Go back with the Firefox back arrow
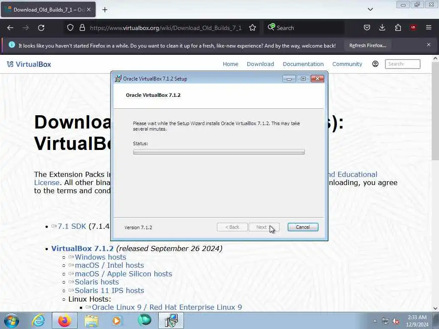 [x=10, y=28]
